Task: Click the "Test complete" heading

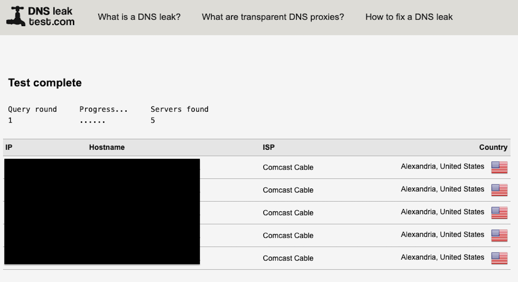Action: pos(45,83)
